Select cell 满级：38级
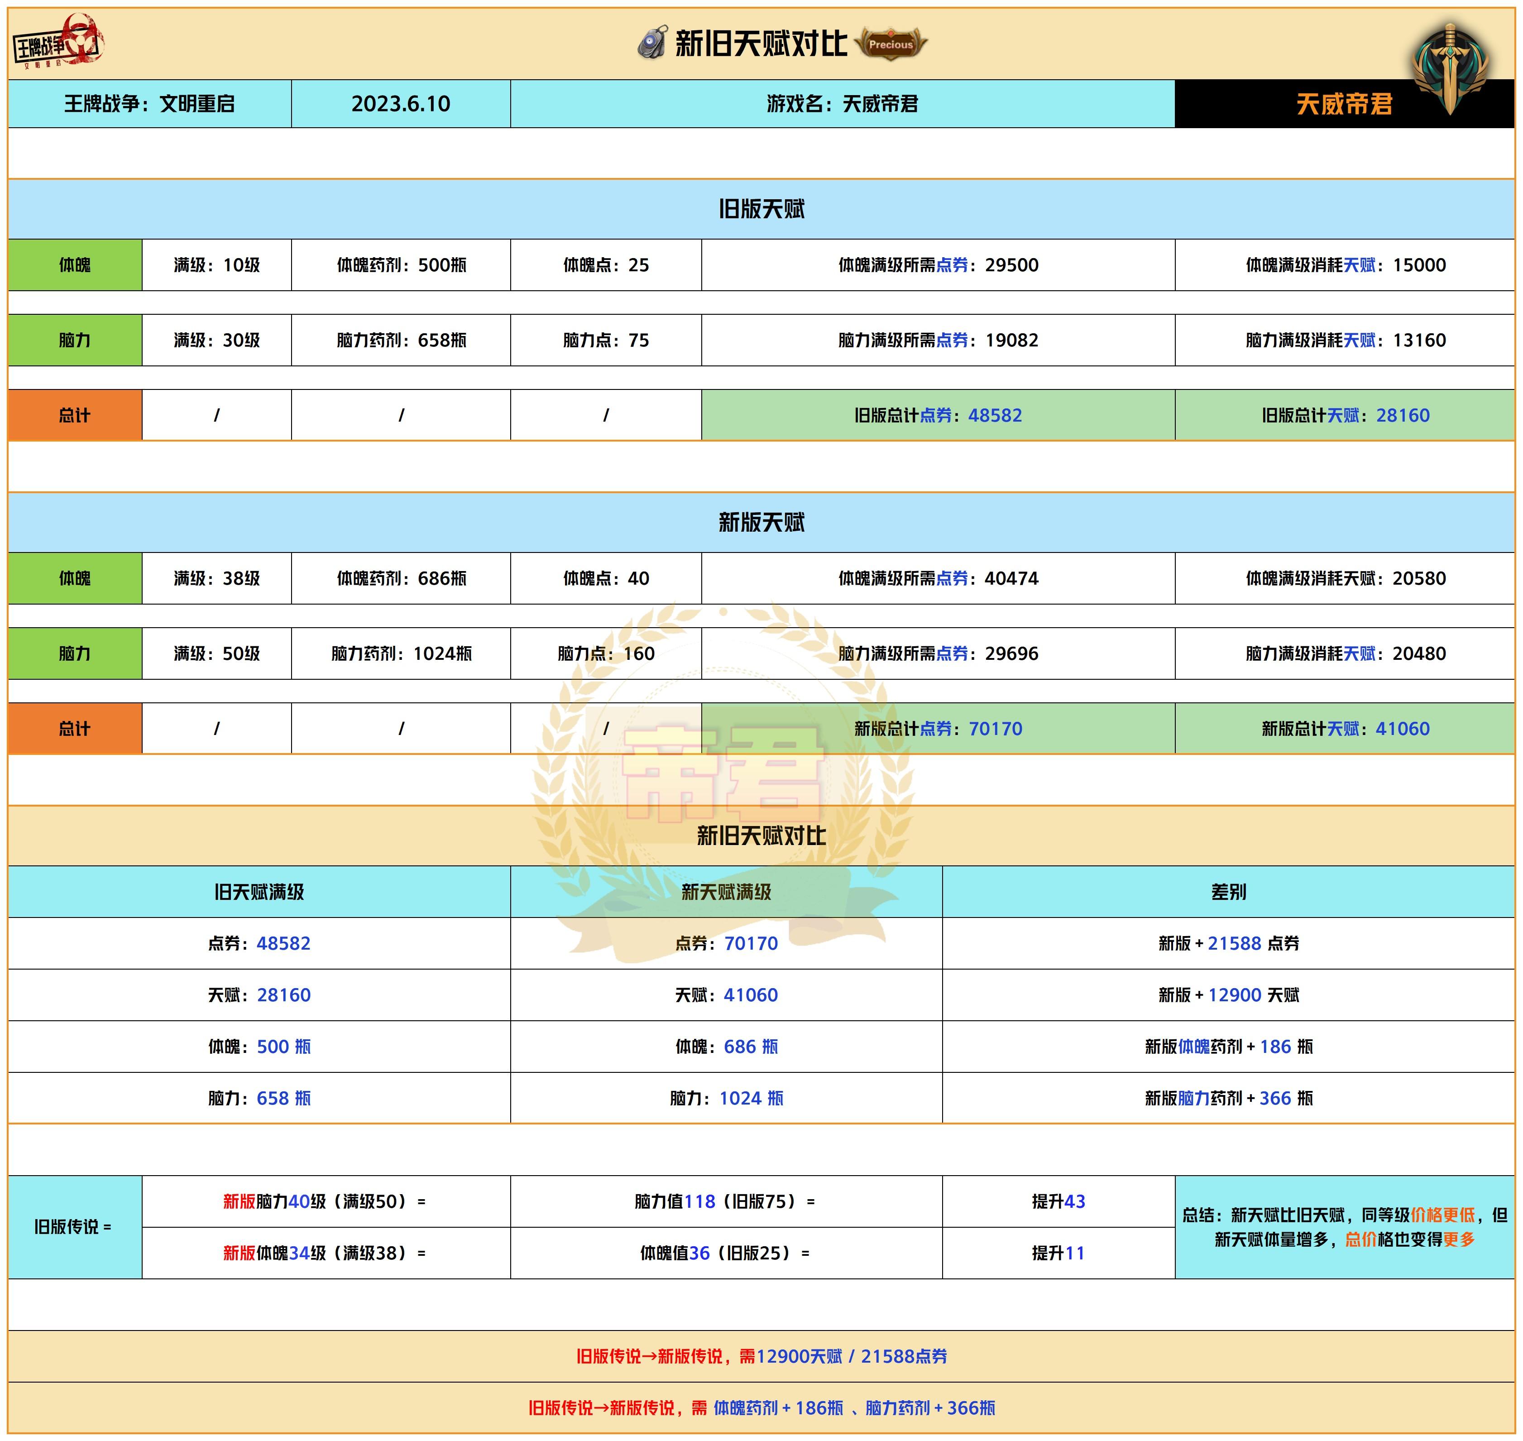 point(216,578)
